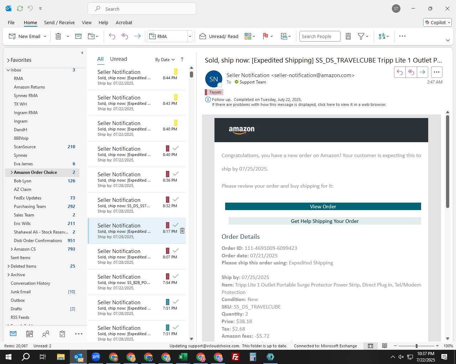Toggle Unread/Read status button

point(219,36)
